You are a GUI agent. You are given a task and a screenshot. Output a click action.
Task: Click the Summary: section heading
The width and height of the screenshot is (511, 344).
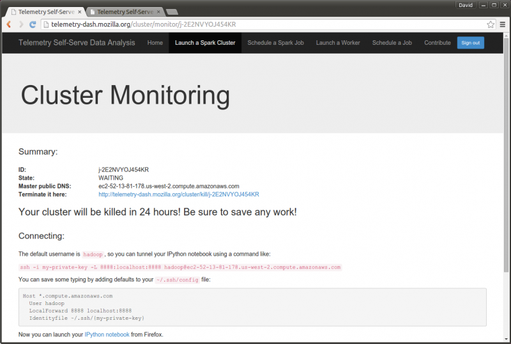(38, 152)
